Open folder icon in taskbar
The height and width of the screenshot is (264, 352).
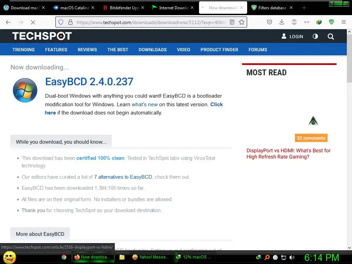(122, 257)
